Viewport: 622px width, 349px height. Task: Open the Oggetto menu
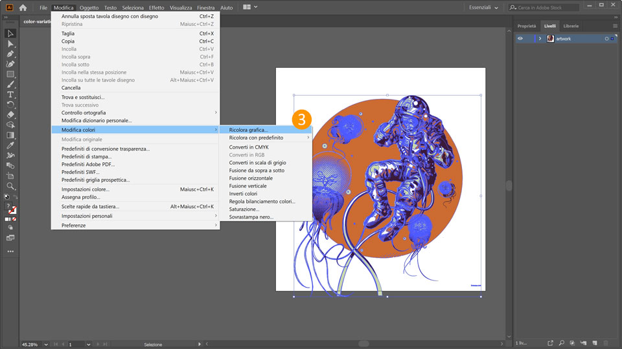click(89, 8)
